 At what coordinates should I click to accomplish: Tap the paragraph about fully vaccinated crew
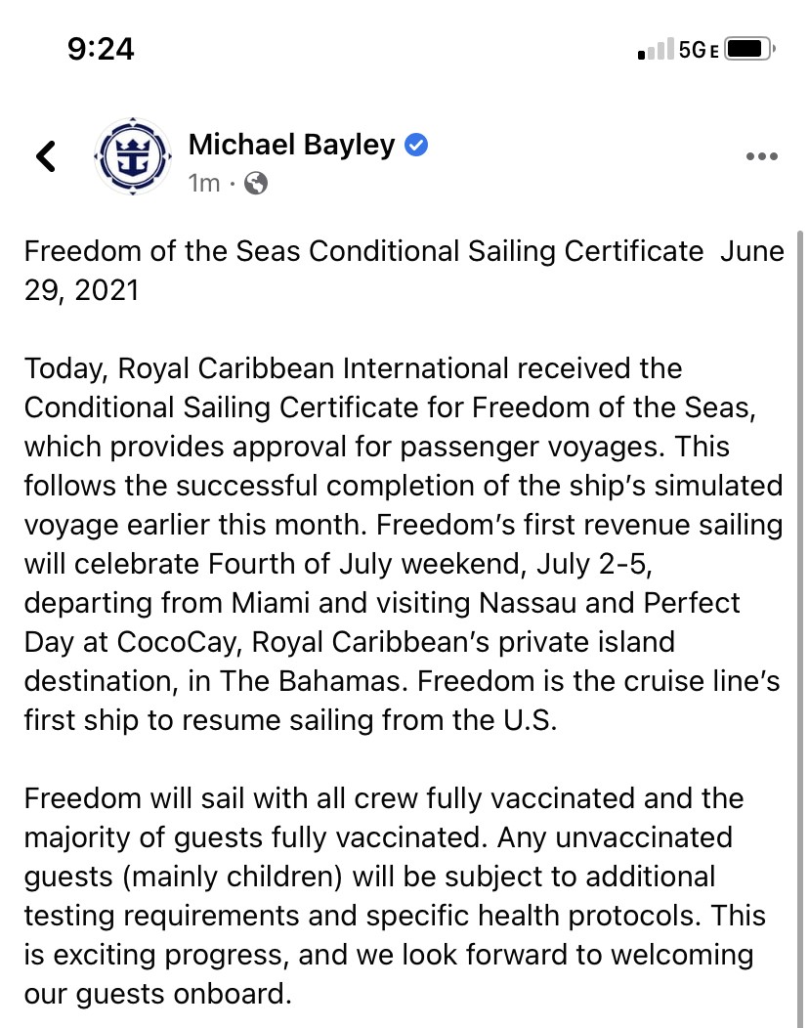395,895
